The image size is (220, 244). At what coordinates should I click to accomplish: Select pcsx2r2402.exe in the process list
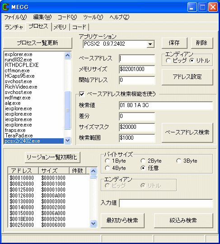(34, 141)
